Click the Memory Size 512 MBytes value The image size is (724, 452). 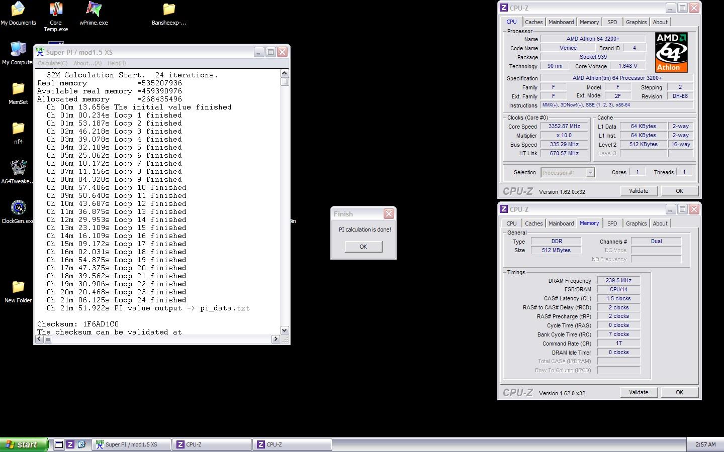click(x=556, y=250)
